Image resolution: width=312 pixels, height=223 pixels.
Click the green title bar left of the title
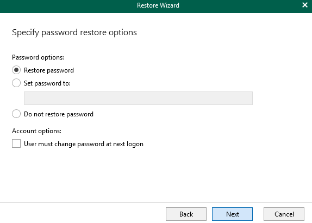(x=67, y=6)
